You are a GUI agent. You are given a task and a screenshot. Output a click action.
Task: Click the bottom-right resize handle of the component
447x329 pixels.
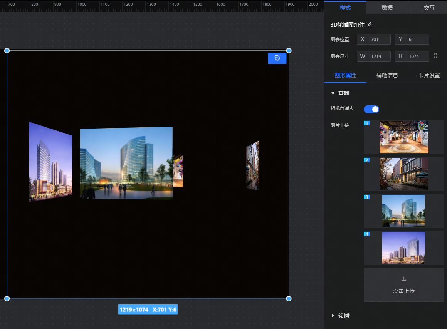click(289, 299)
